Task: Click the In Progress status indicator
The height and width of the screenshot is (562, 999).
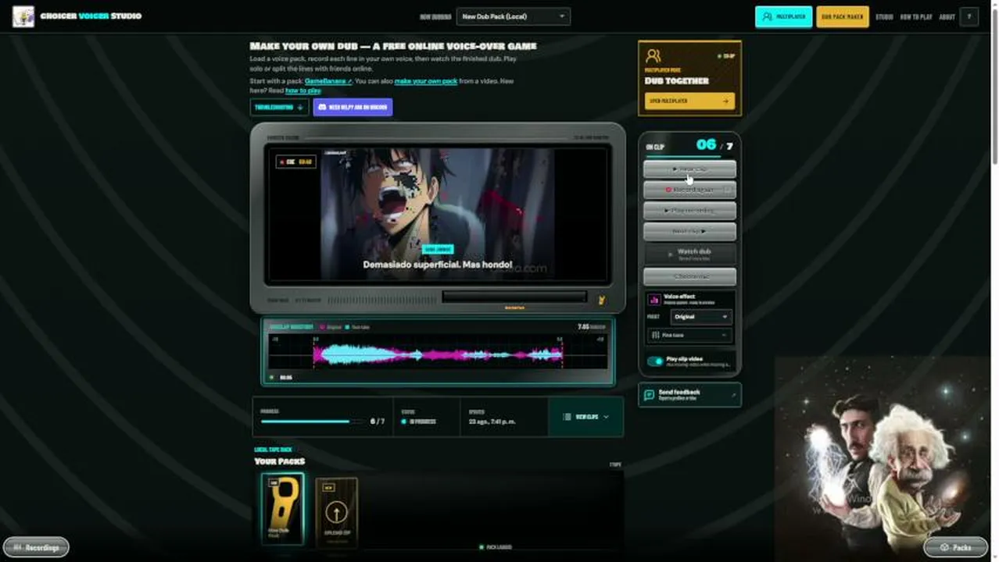Action: tap(418, 421)
